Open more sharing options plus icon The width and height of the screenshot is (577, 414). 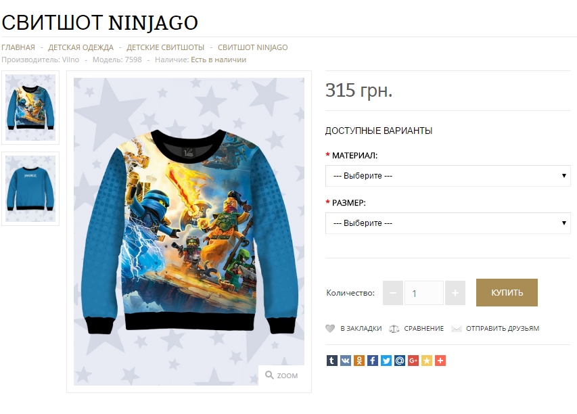[440, 361]
